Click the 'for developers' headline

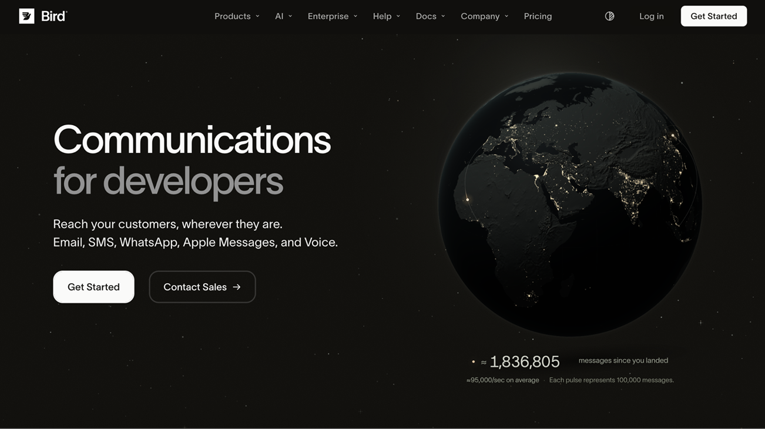coord(168,182)
